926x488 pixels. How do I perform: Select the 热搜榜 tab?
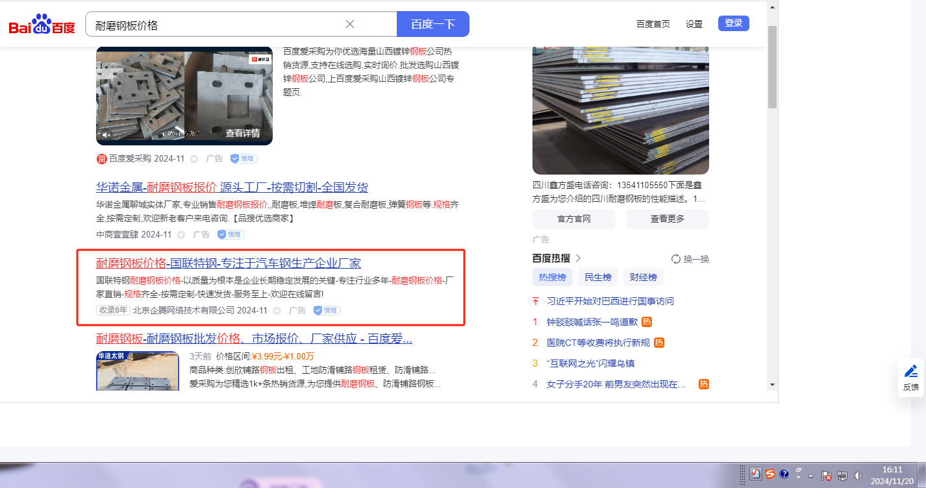(553, 278)
